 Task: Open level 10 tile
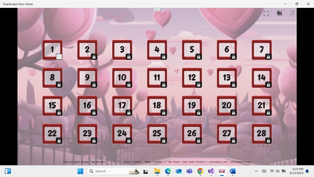point(122,78)
